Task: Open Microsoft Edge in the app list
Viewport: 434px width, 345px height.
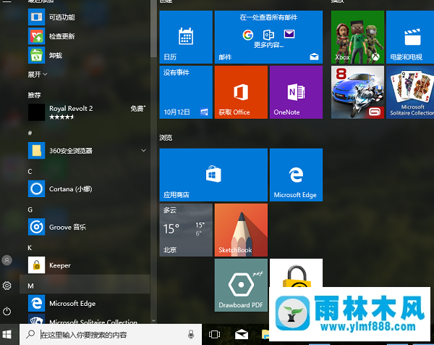Action: pos(85,304)
